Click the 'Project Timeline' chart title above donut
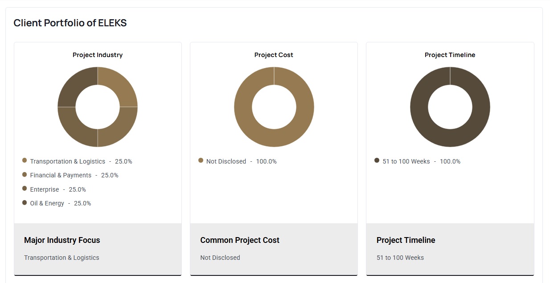 tap(450, 55)
